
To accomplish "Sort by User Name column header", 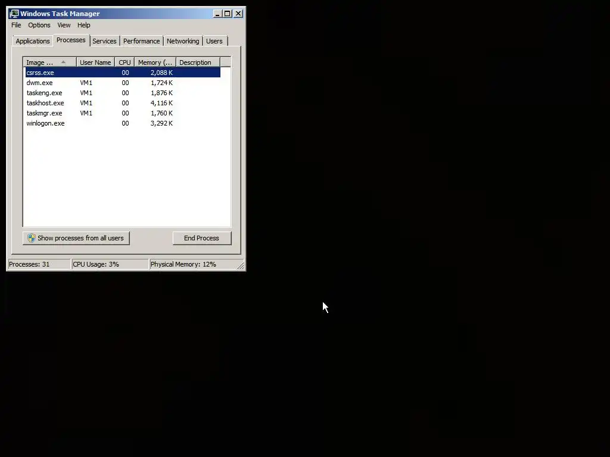I will click(x=95, y=62).
